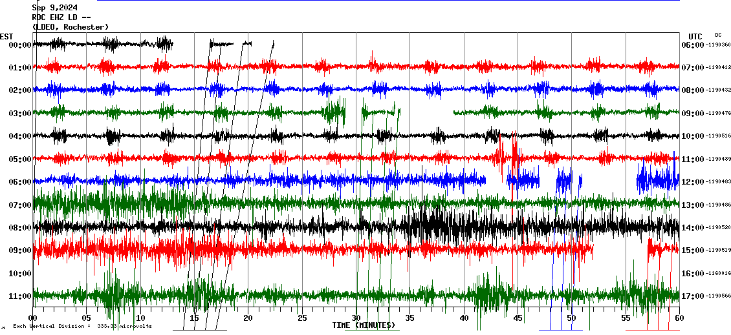Viewport: 731px width, 335px height.
Task: Click the EST column header
Action: [x=6, y=36]
